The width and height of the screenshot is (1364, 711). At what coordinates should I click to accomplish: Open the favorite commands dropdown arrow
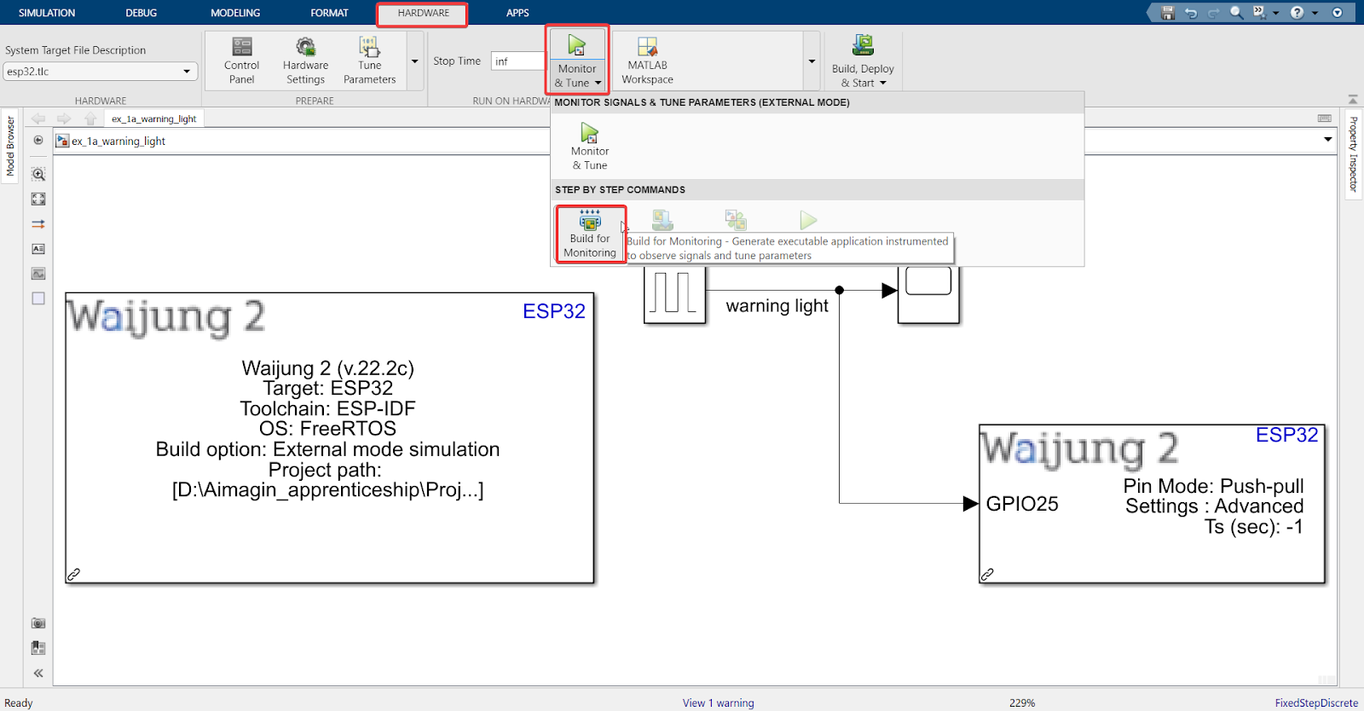click(x=1276, y=13)
